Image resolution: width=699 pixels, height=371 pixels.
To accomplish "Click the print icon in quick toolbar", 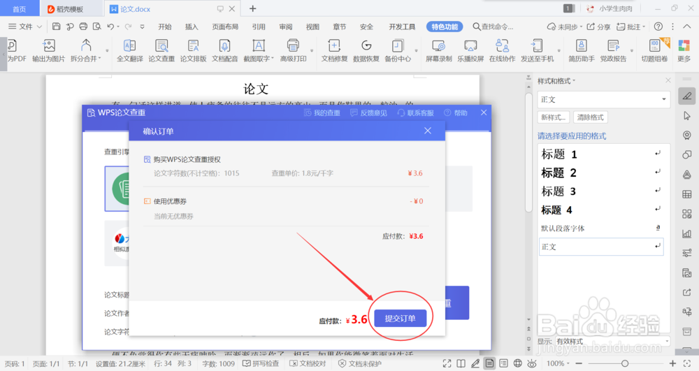I will (83, 27).
